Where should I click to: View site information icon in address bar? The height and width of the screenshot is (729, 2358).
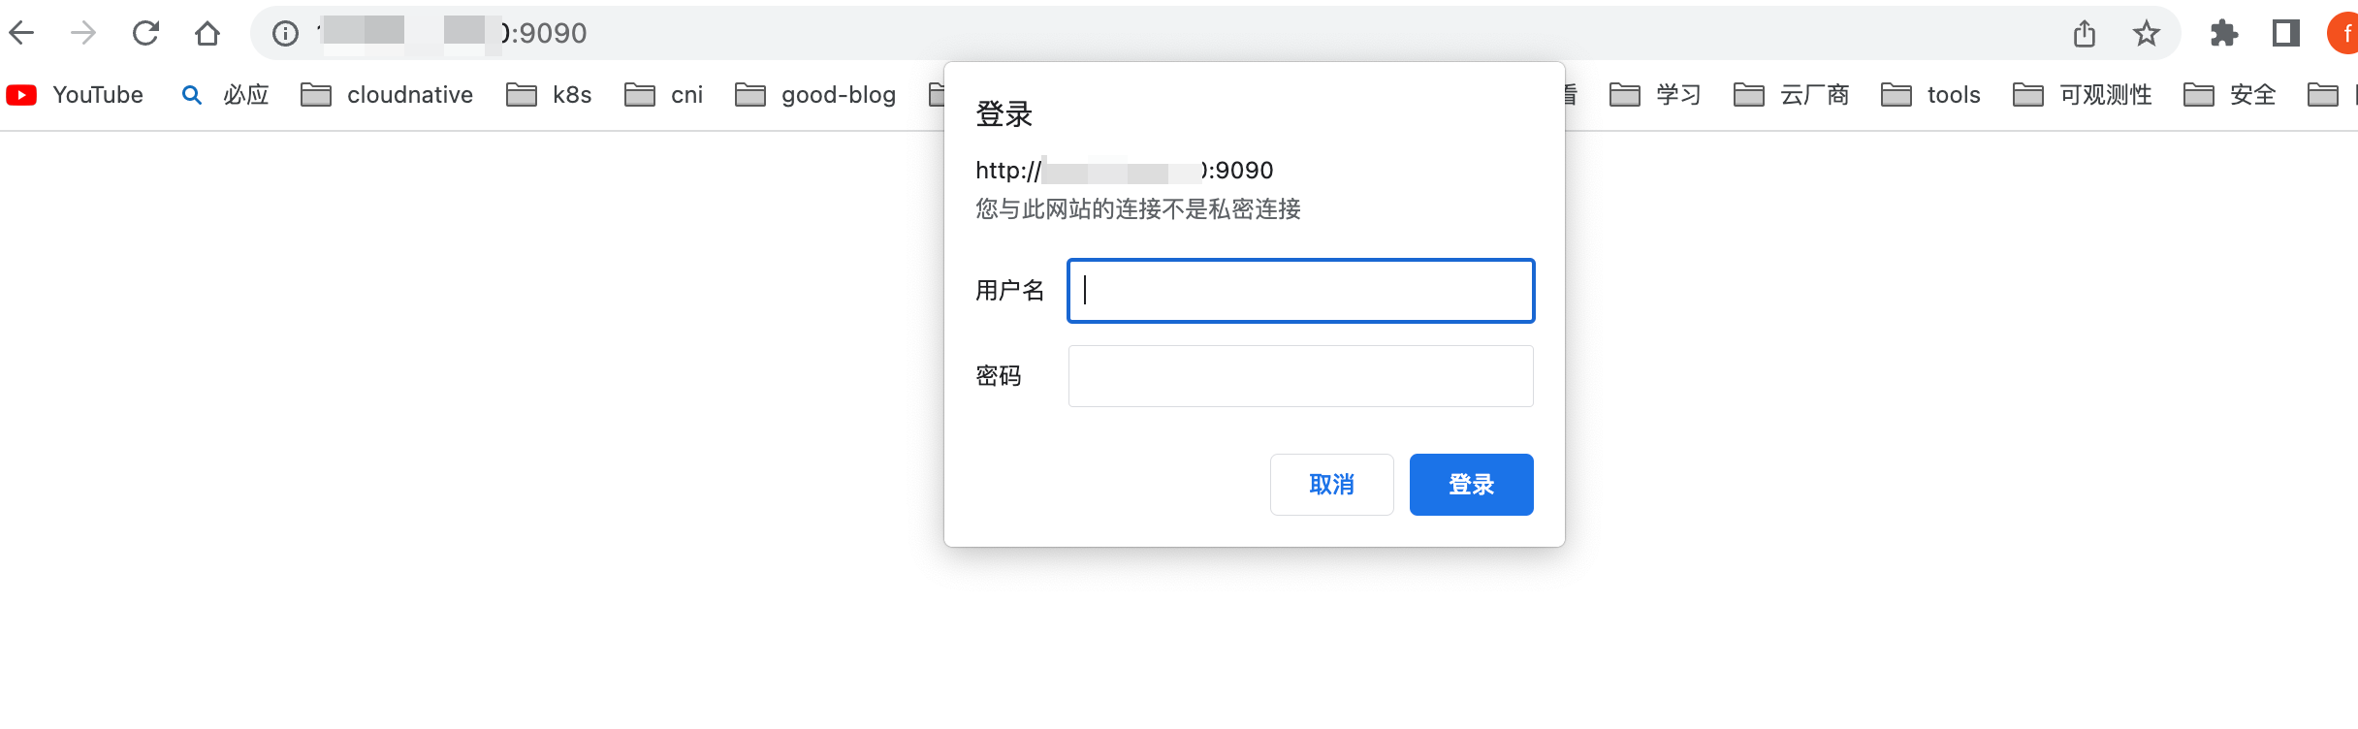tap(285, 34)
